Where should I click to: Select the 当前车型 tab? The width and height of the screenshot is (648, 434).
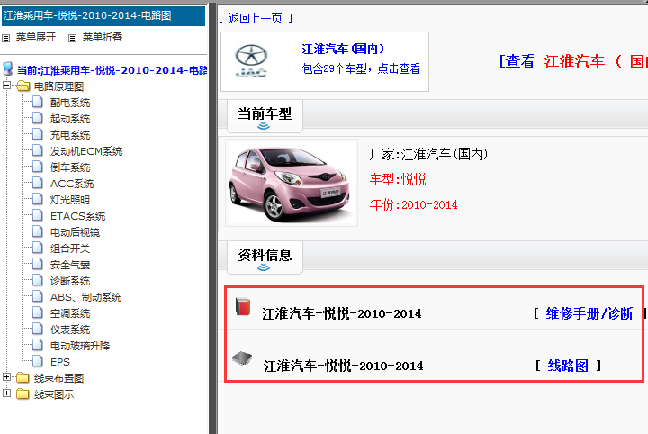point(265,116)
